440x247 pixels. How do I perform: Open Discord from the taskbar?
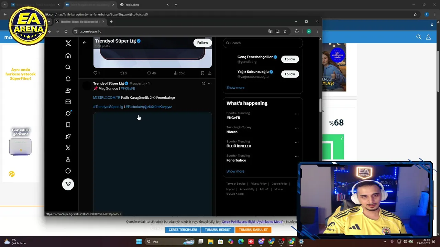[261, 242]
